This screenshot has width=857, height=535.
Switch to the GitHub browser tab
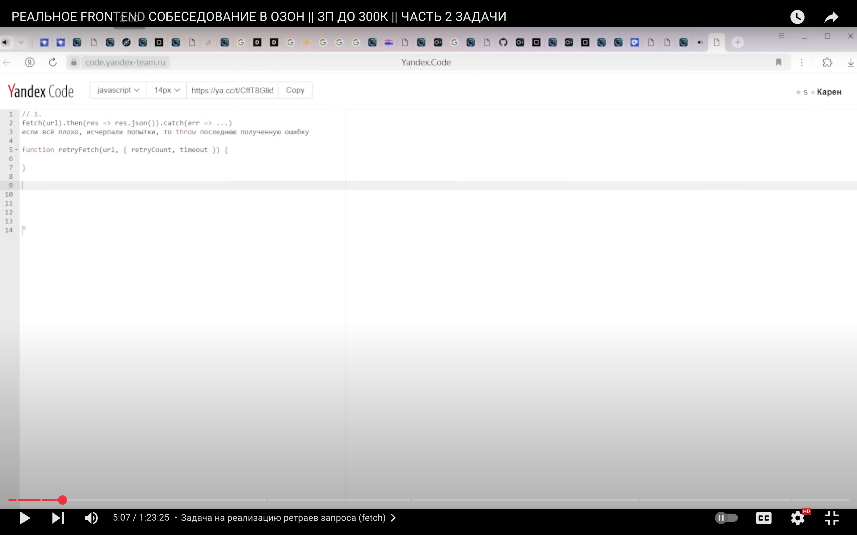pyautogui.click(x=503, y=42)
